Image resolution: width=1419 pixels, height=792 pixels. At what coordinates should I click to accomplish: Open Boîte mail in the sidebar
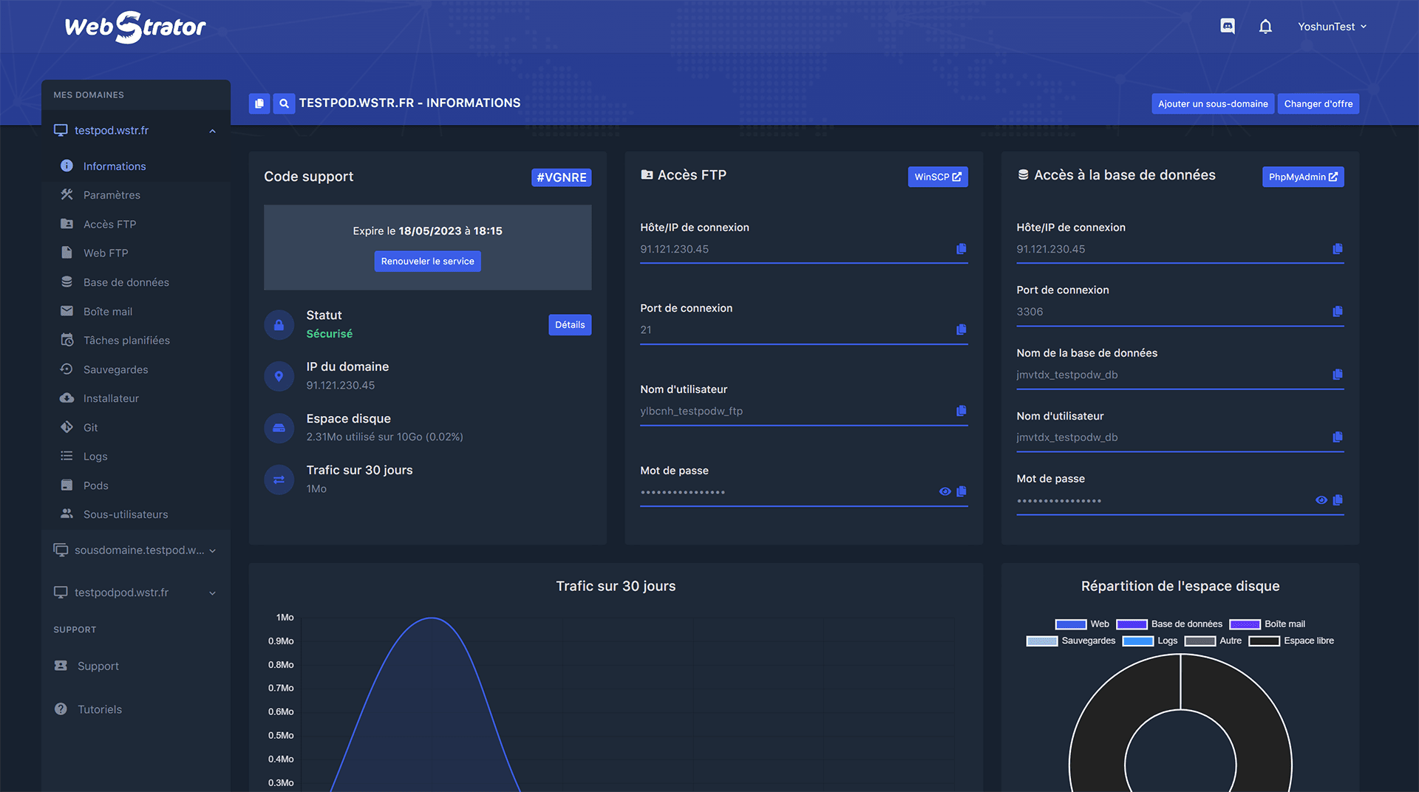coord(108,311)
